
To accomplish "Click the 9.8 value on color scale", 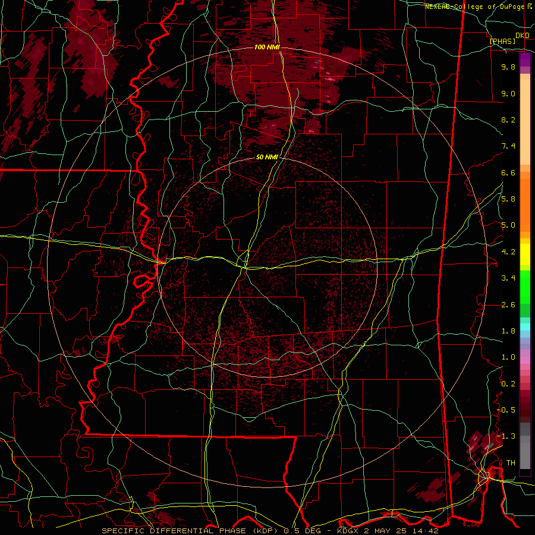I will pyautogui.click(x=508, y=67).
